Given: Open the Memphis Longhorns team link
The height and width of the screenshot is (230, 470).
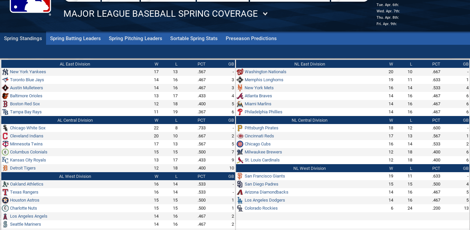Looking at the screenshot, I should point(264,80).
